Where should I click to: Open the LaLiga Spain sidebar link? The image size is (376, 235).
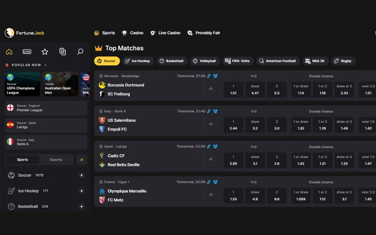point(46,125)
